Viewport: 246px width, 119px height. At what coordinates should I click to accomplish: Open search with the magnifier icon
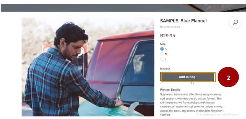[x=235, y=22]
